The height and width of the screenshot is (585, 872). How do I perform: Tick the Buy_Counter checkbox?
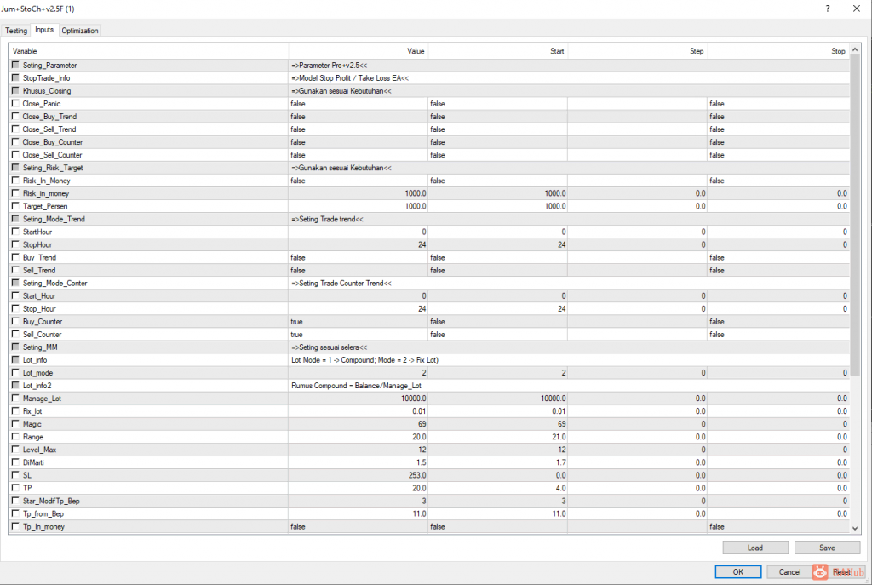(15, 321)
